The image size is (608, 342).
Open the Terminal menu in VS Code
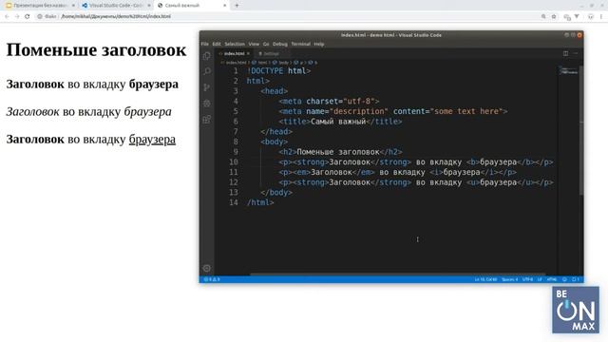(x=301, y=44)
